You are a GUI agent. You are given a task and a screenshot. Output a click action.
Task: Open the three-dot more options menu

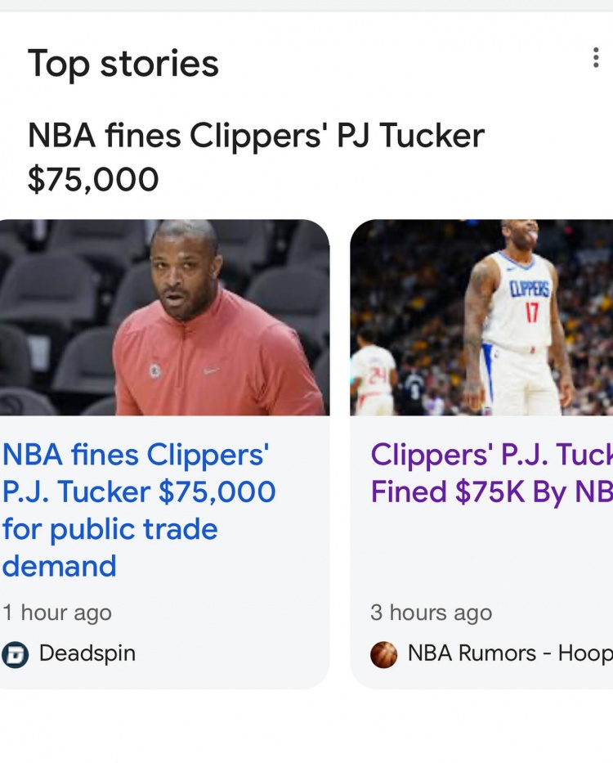pyautogui.click(x=596, y=57)
